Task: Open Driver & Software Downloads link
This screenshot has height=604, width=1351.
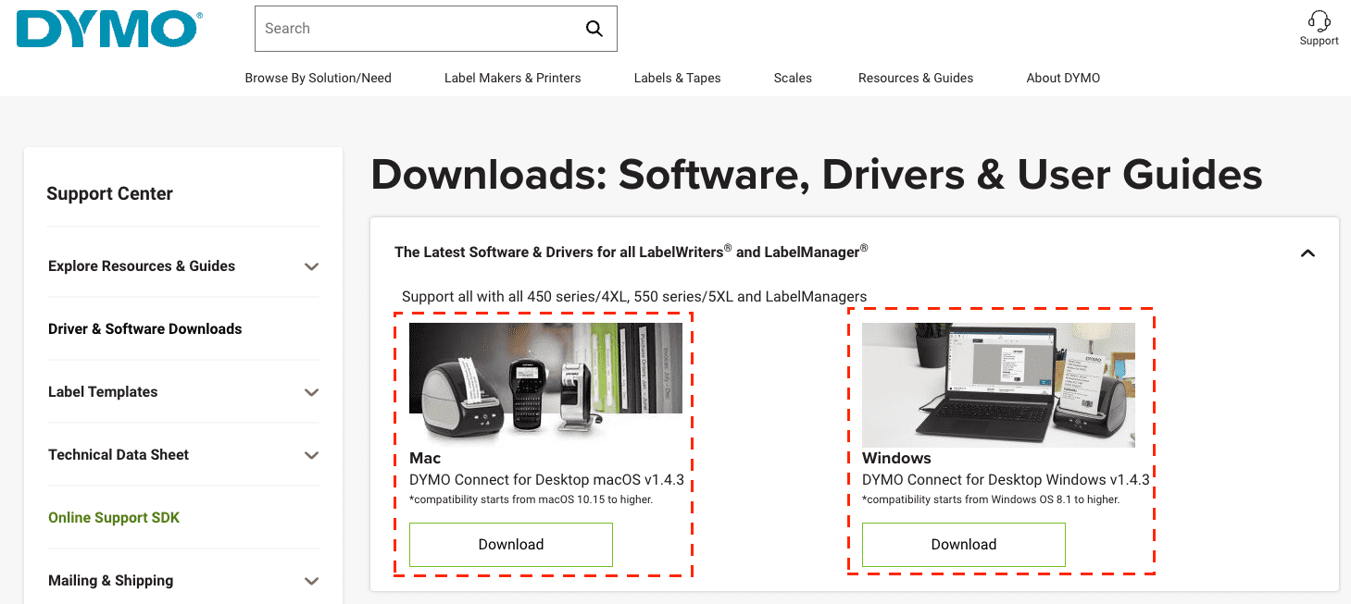Action: 144,328
